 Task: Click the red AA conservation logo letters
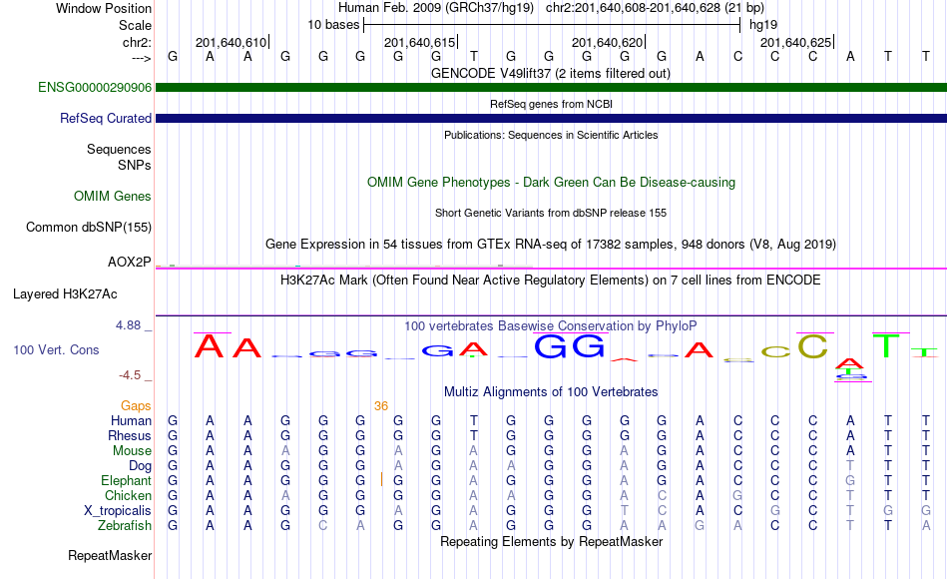tap(228, 346)
